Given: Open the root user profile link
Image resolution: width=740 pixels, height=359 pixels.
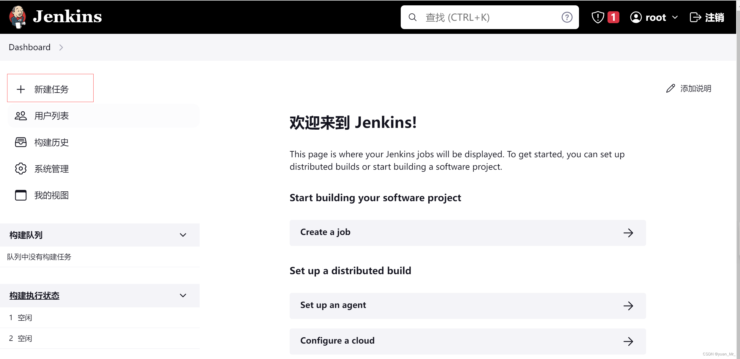Looking at the screenshot, I should (656, 18).
